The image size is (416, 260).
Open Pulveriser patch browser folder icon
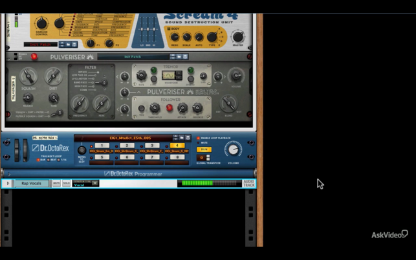pos(179,56)
